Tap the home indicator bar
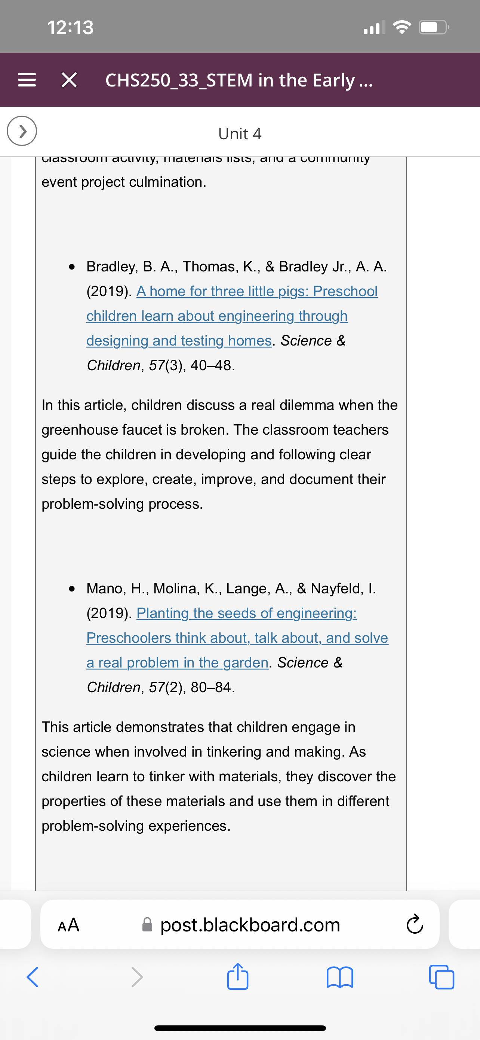The width and height of the screenshot is (480, 1040). tap(240, 1028)
